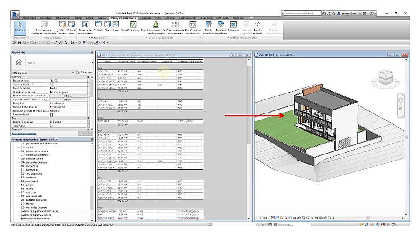419x240 pixels.
Task: Open the Vista 3D: {3D} instance dropdown
Action: click(73, 72)
